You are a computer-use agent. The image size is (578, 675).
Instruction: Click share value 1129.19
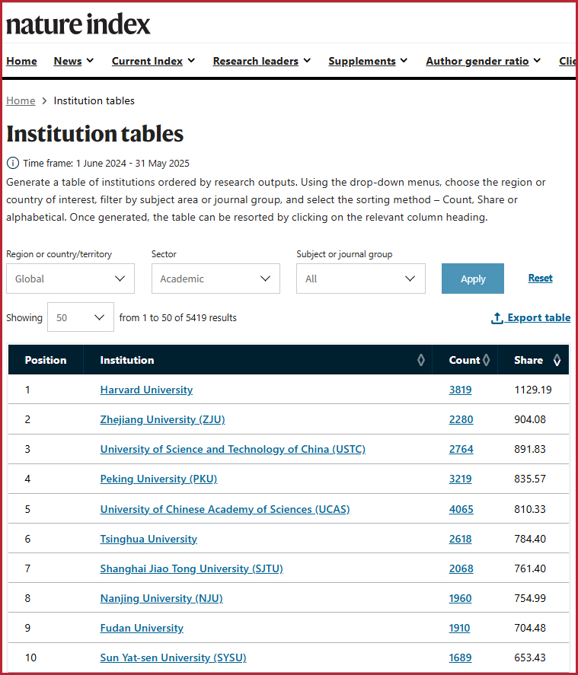pyautogui.click(x=533, y=390)
